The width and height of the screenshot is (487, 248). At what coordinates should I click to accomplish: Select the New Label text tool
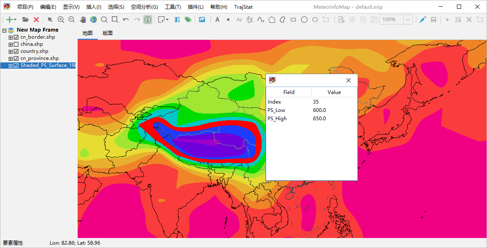pyautogui.click(x=217, y=20)
